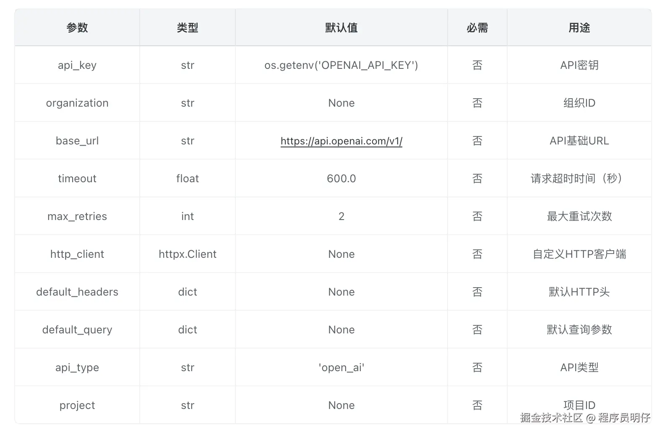Click the api_type parameter cell

(77, 368)
